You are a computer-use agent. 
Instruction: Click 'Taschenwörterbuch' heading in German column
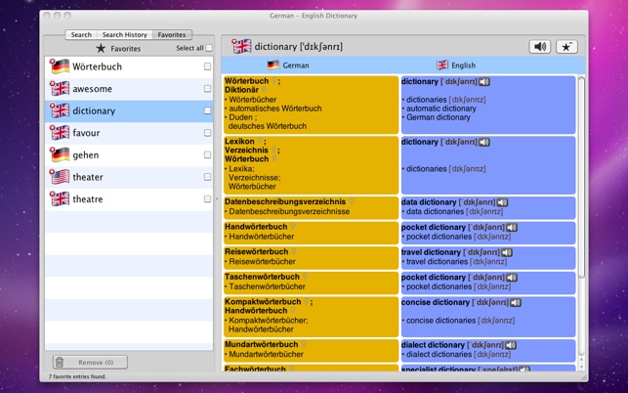pyautogui.click(x=262, y=277)
